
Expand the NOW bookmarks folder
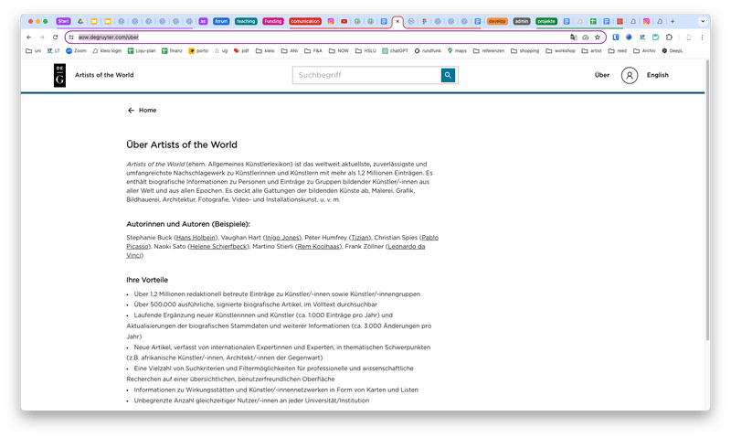[338, 50]
